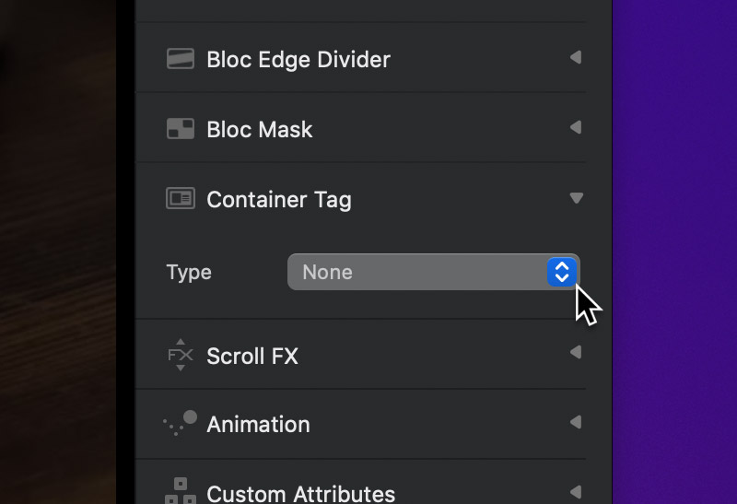Collapse the Container Tag section arrow
The width and height of the screenshot is (737, 504).
point(577,198)
